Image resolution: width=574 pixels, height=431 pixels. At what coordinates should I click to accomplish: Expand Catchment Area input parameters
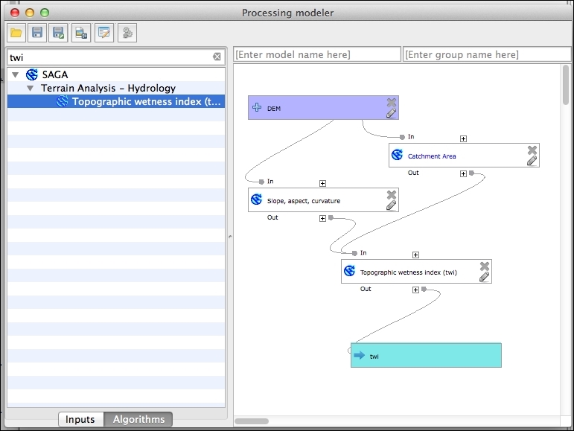pyautogui.click(x=464, y=138)
